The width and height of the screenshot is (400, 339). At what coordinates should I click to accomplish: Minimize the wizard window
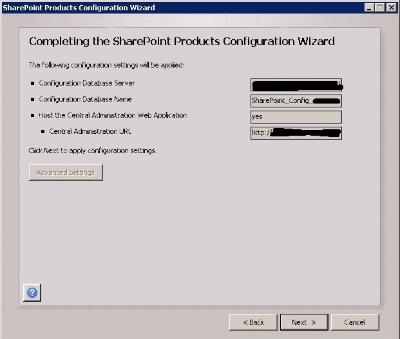click(369, 8)
